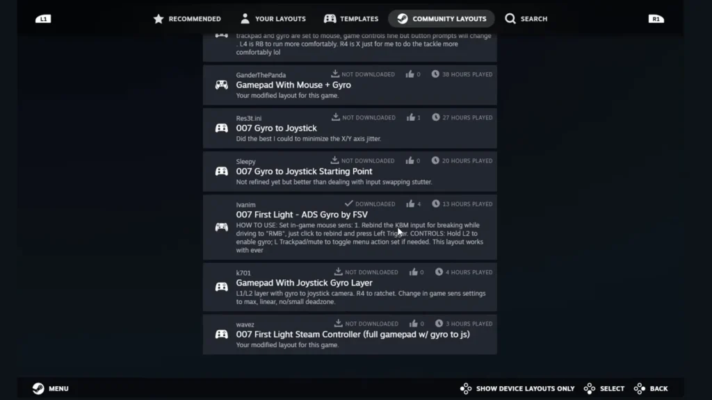
Task: Click the Search magnifier icon
Action: [x=510, y=19]
